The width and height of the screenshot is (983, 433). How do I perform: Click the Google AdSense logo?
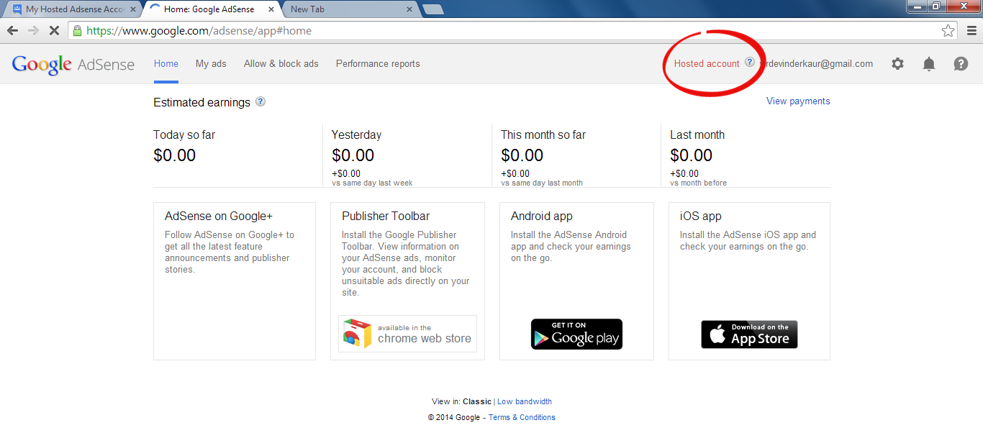73,64
